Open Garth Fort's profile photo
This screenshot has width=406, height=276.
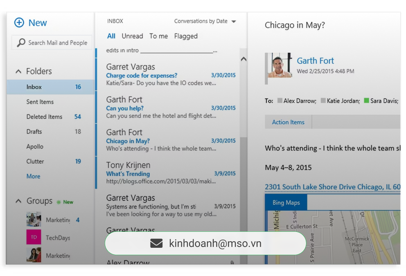click(x=280, y=65)
